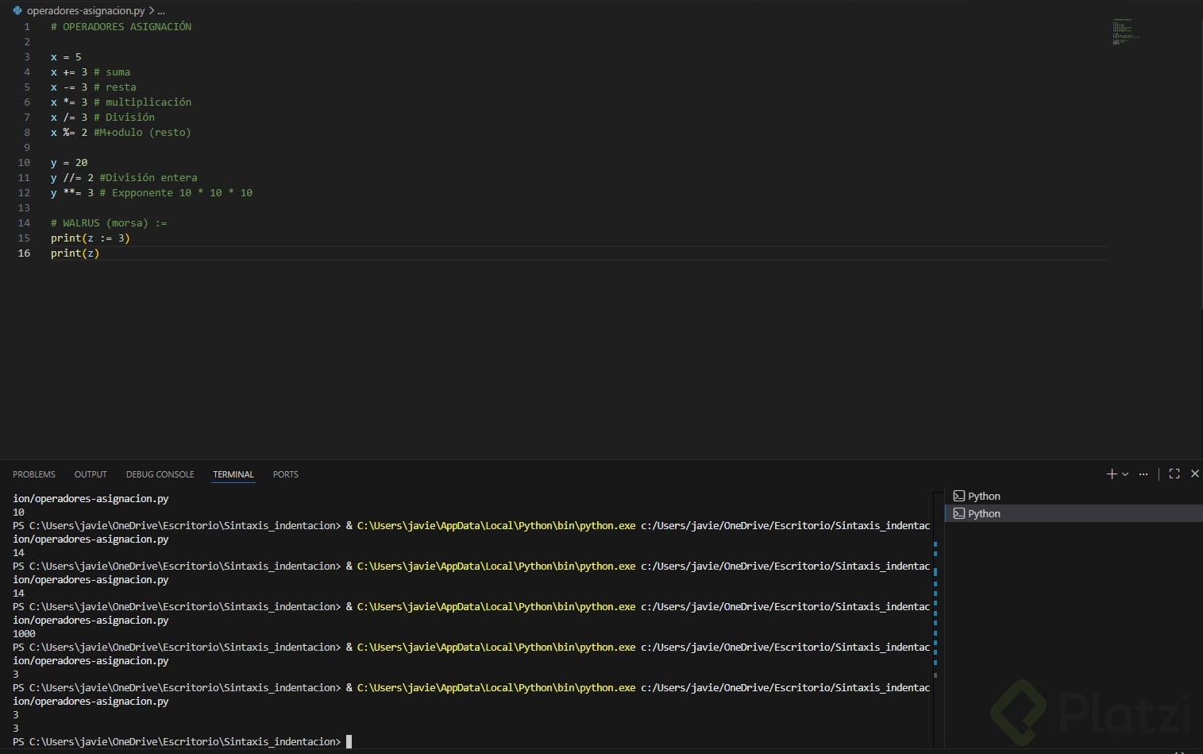Viewport: 1203px width, 754px height.
Task: Place cursor on print(z) at line 16
Action: pos(75,253)
